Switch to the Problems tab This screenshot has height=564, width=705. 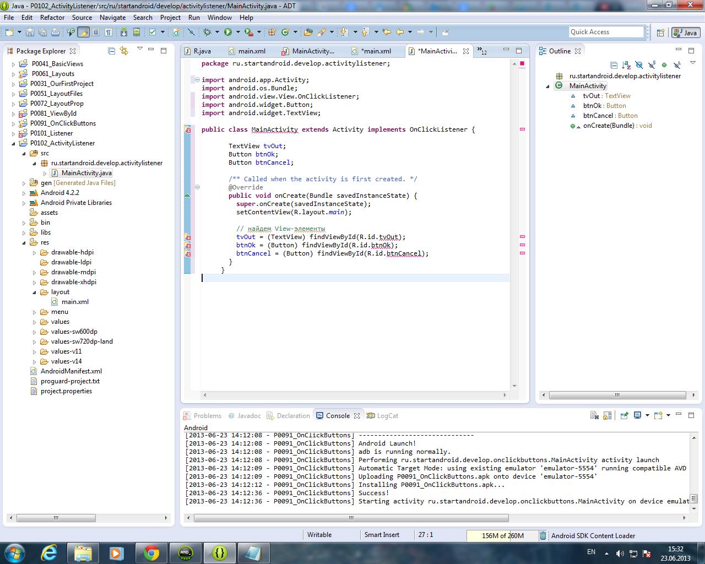pyautogui.click(x=202, y=416)
